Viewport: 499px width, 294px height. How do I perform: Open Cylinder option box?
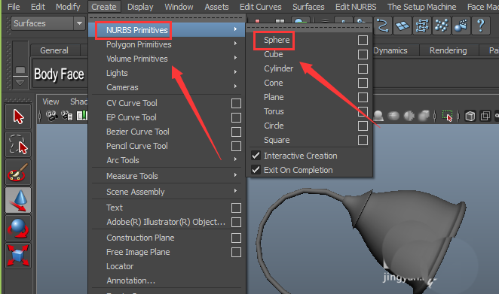click(x=363, y=69)
